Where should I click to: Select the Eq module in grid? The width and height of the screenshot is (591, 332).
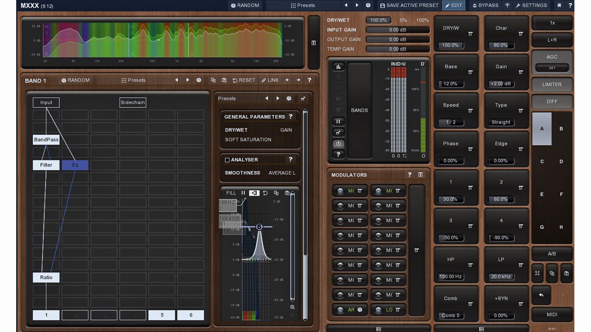point(75,165)
